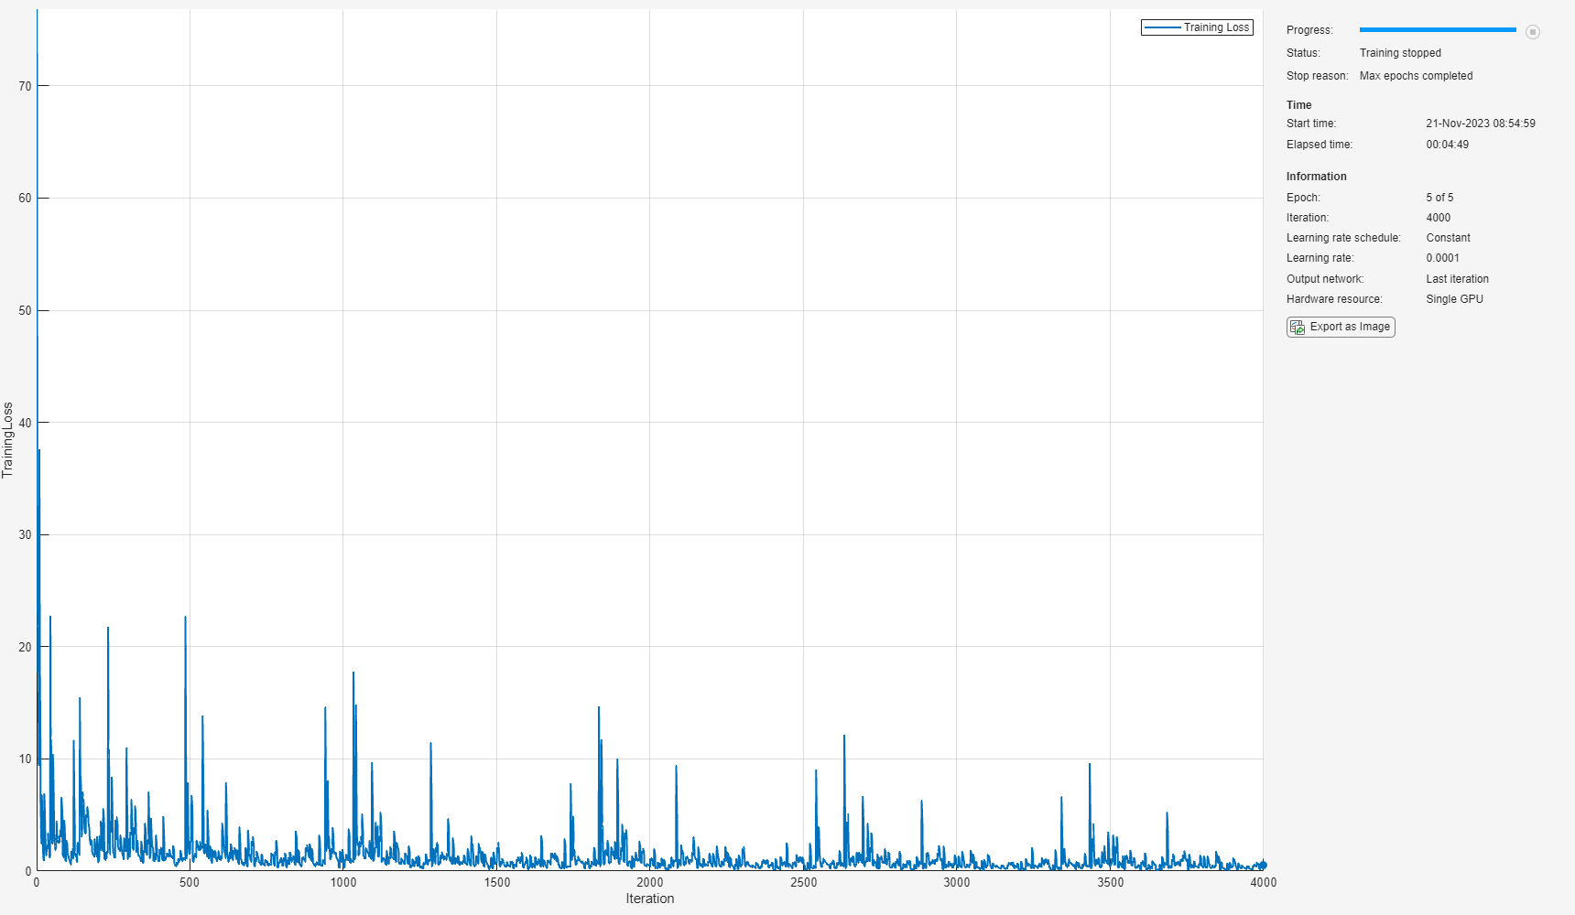Click the TrainingLoss y-axis label
Viewport: 1575px width, 915px height.
coord(7,440)
